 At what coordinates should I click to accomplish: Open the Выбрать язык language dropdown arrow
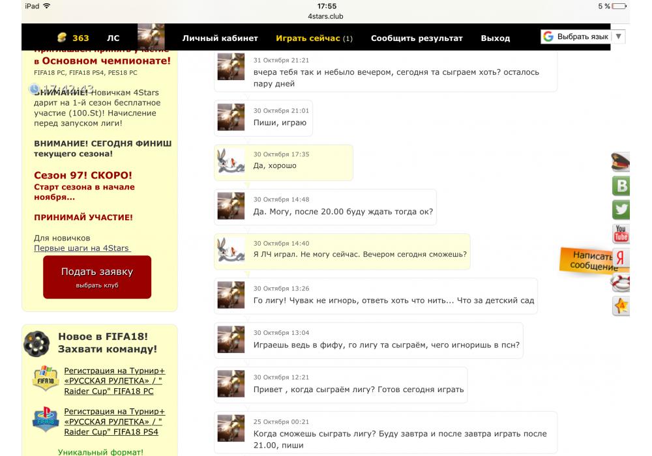(x=618, y=36)
